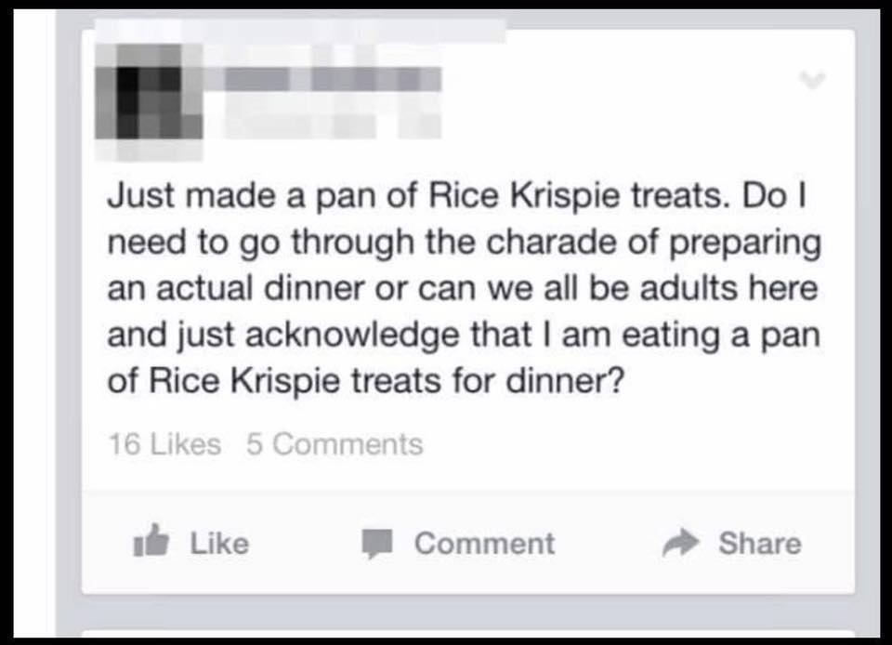Screen dimensions: 892x645
Task: Open the post options chevron menu
Action: pos(812,80)
